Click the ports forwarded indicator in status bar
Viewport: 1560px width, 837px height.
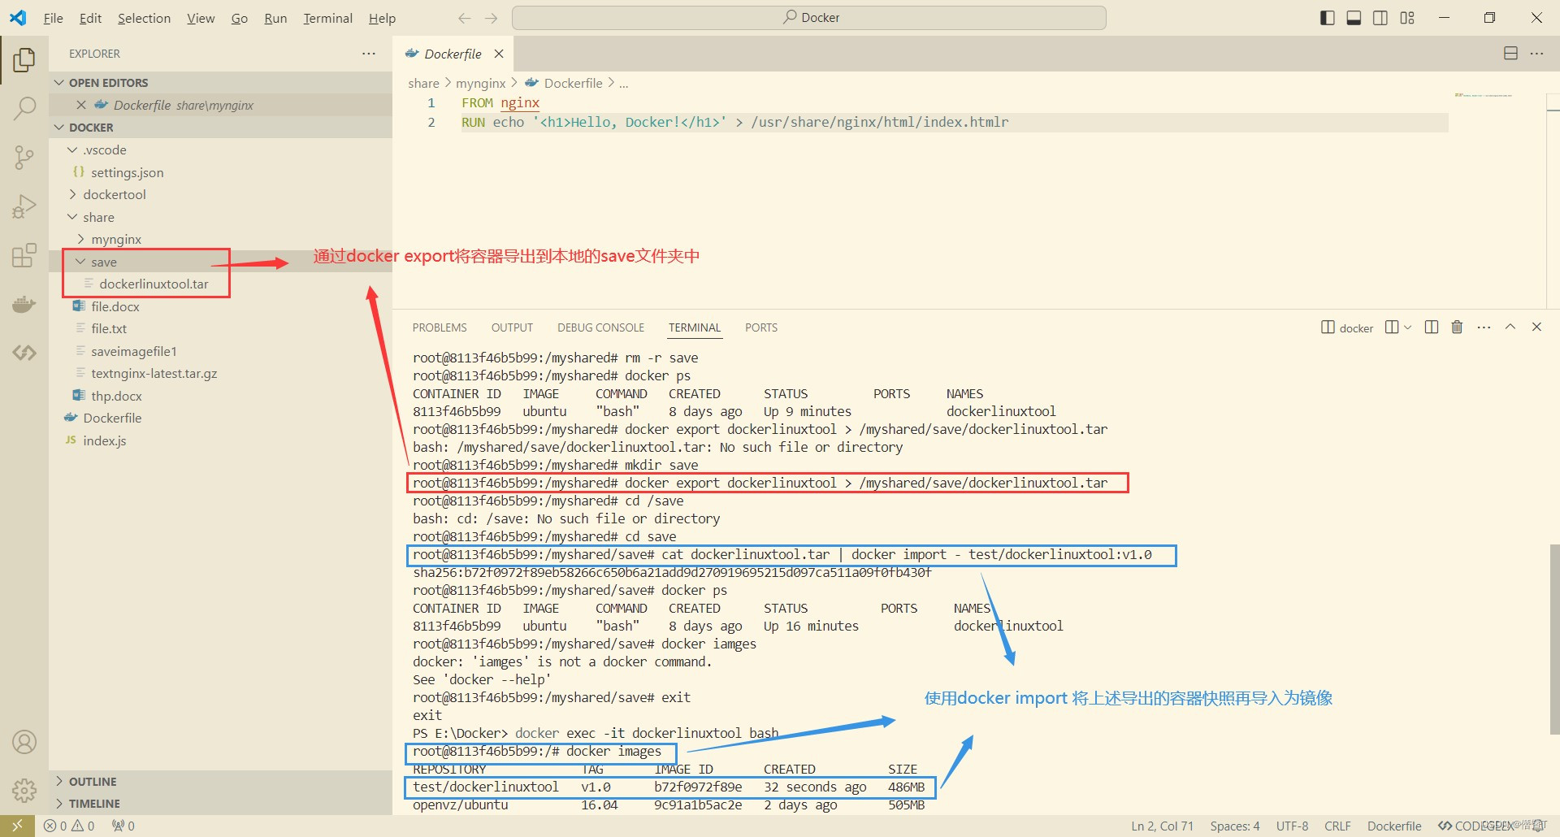[x=123, y=826]
